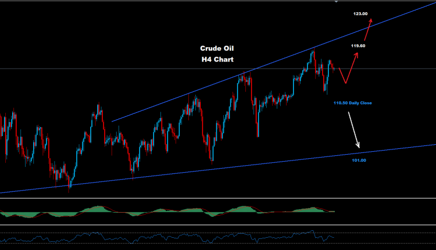Click the 119.60 price target label

tap(358, 45)
